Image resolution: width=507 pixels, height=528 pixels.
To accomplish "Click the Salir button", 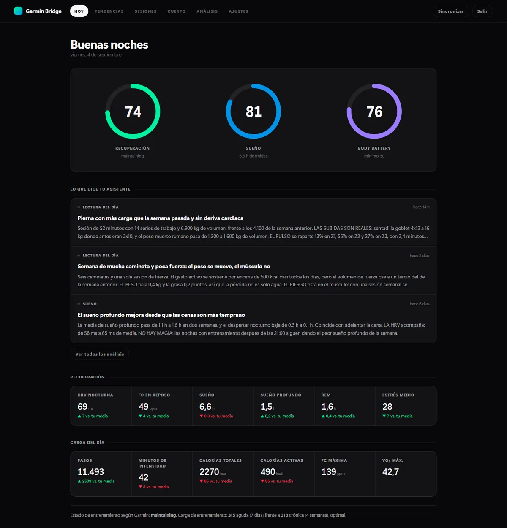I will click(x=482, y=11).
